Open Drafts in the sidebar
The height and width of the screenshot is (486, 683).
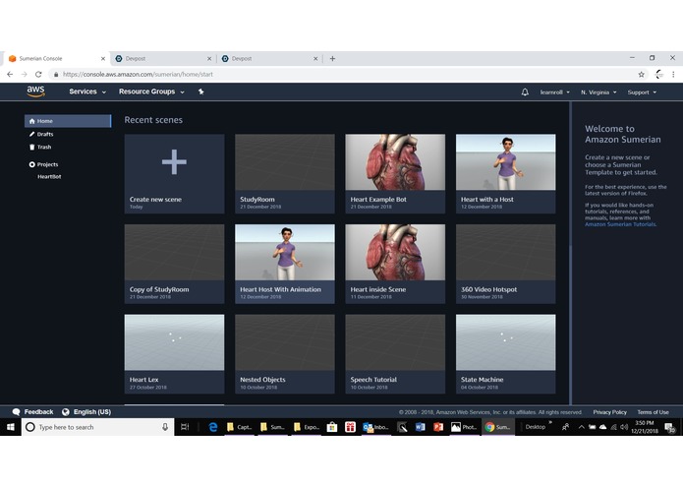[x=41, y=134]
